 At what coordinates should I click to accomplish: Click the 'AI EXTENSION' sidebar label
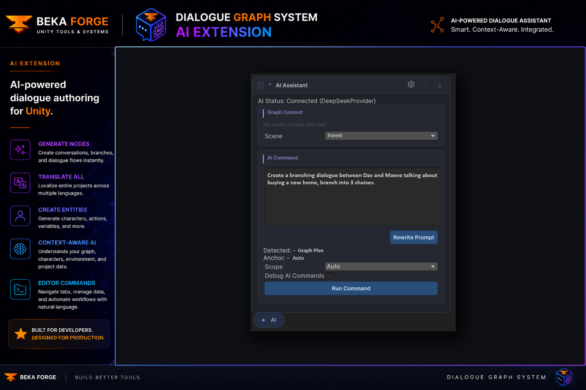(35, 64)
